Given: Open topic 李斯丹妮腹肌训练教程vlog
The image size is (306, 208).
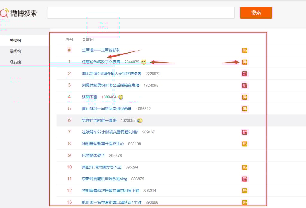Looking at the screenshot, I should point(104,179).
